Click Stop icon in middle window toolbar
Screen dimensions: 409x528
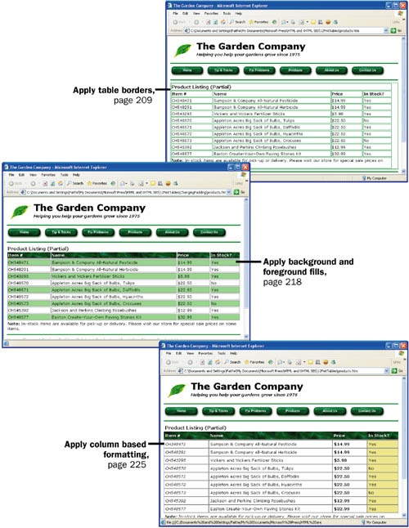(45, 184)
